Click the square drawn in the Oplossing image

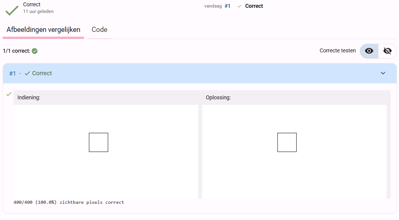point(287,142)
